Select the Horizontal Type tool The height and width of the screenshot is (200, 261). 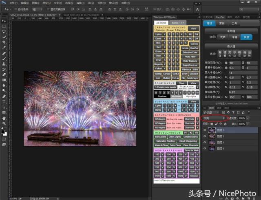[x=4, y=101]
